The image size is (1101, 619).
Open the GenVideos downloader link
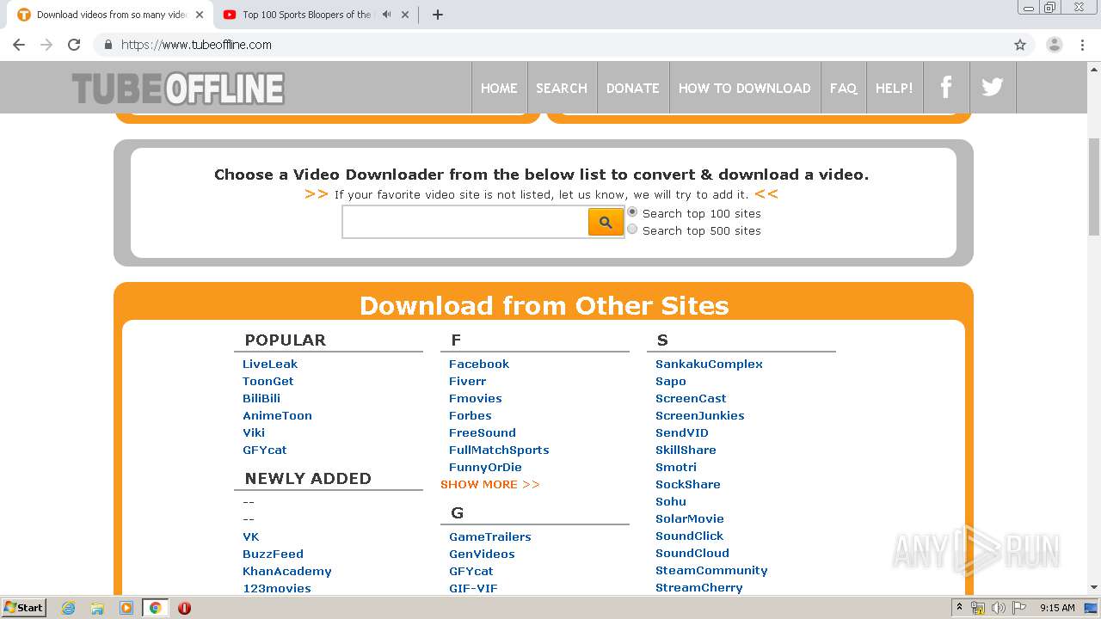(483, 554)
